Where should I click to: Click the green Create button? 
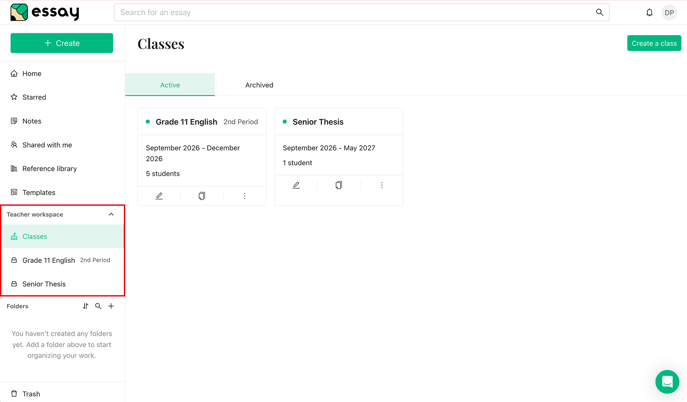(x=62, y=43)
